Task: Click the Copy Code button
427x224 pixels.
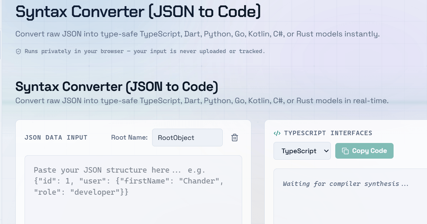Action: tap(364, 151)
